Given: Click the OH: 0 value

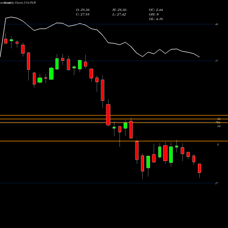Looking at the screenshot, I should 154,15.
